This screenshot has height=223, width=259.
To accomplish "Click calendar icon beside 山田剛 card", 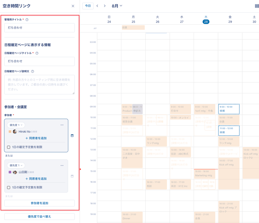I will 72,176.
